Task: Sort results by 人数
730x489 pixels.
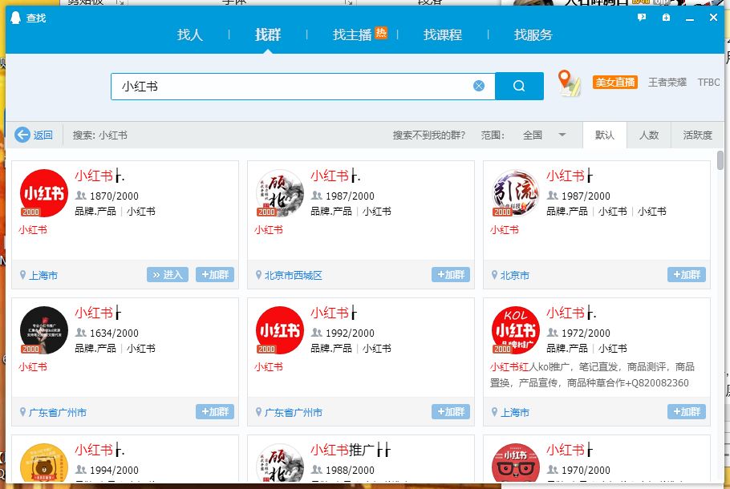Action: (648, 135)
